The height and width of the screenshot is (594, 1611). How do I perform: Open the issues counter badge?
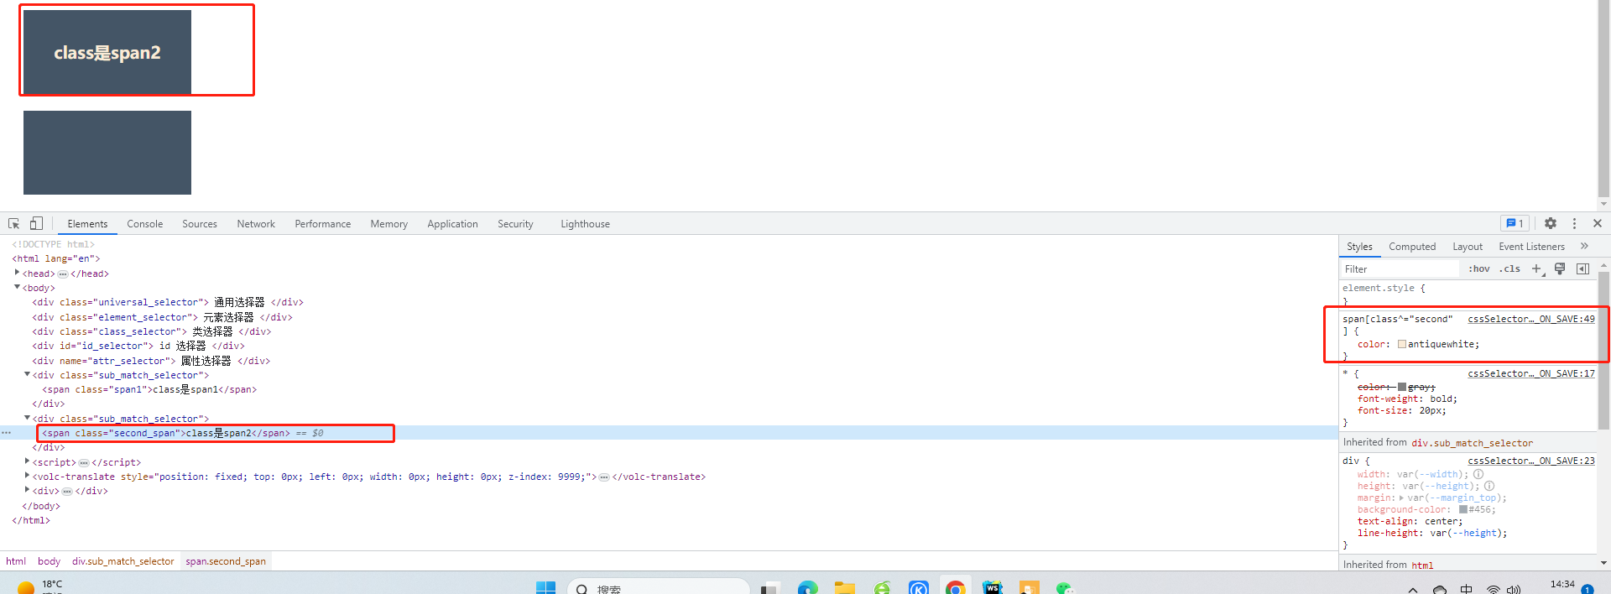tap(1515, 223)
